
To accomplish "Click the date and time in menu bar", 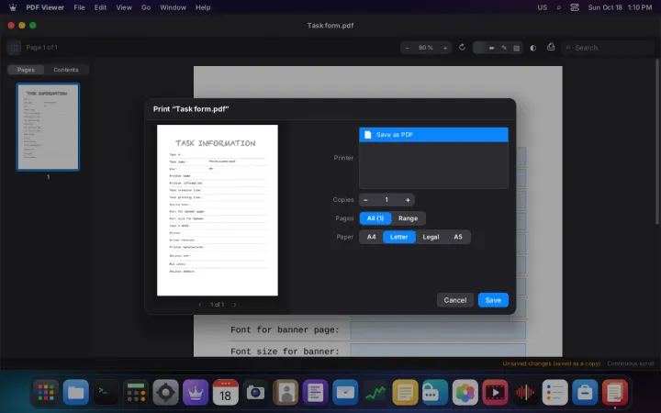I will coord(620,7).
